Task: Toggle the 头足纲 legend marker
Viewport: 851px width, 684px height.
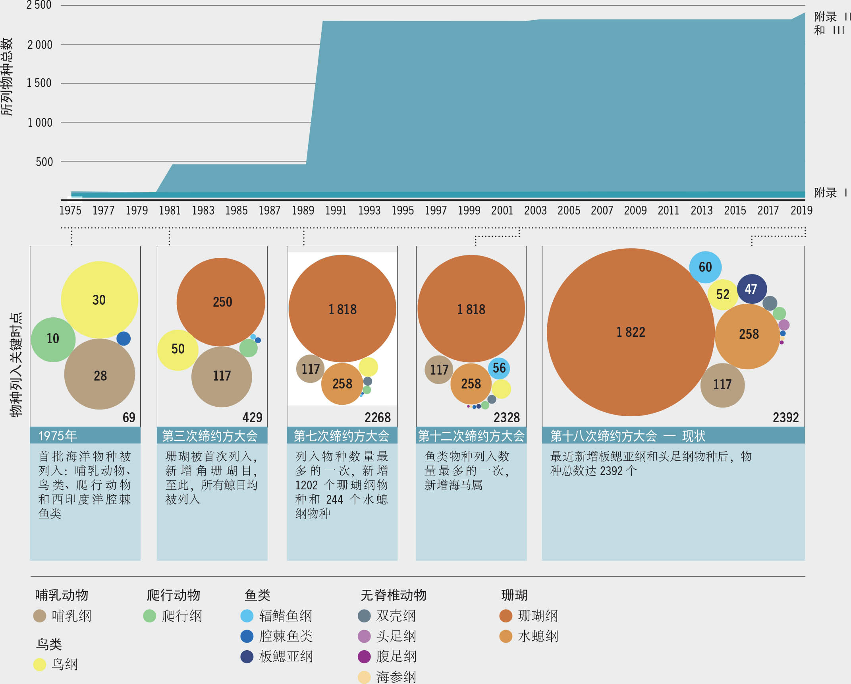Action: click(x=364, y=636)
